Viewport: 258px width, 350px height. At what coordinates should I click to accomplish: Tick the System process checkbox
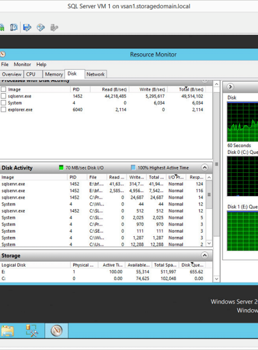point(3,103)
